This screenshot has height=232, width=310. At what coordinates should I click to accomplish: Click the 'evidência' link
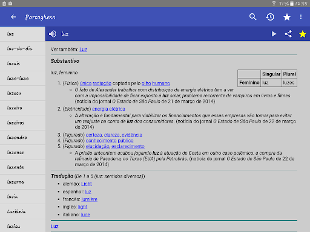click(132, 135)
